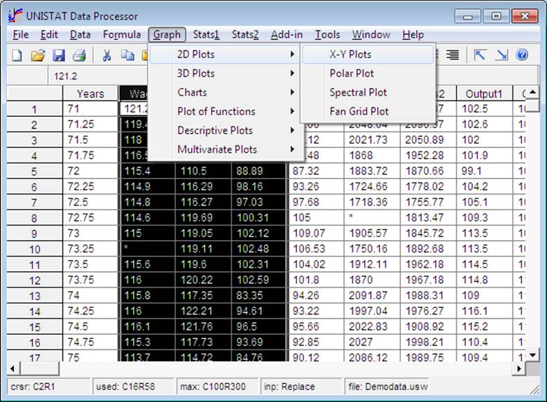The image size is (547, 402).
Task: Click the Copy toolbar icon
Action: coord(127,55)
